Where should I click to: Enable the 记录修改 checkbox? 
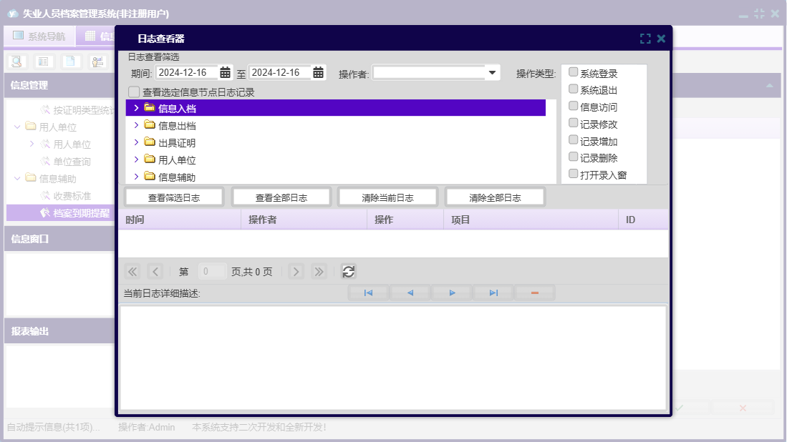(x=573, y=123)
